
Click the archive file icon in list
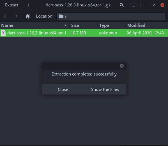pos(3,33)
